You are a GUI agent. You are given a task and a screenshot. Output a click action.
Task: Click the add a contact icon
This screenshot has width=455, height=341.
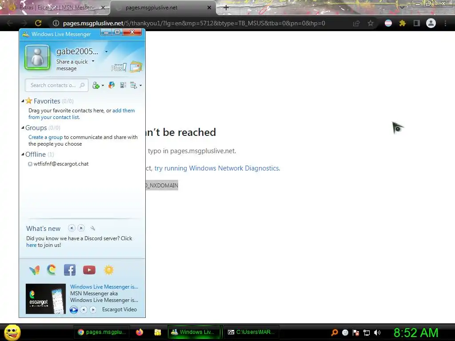click(x=96, y=85)
